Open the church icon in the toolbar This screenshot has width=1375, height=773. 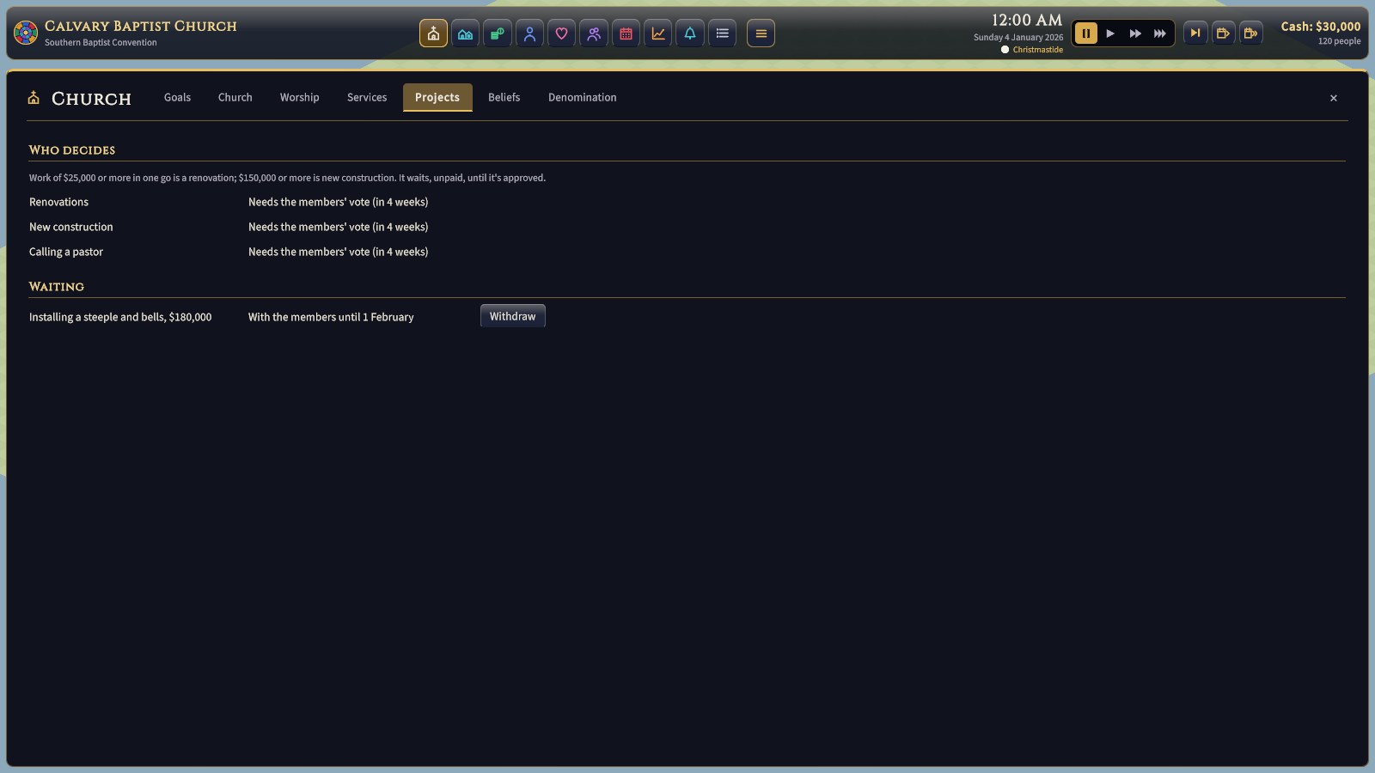433,33
